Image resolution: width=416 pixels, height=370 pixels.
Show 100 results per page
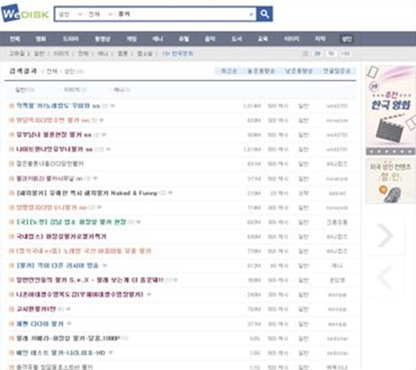[345, 54]
